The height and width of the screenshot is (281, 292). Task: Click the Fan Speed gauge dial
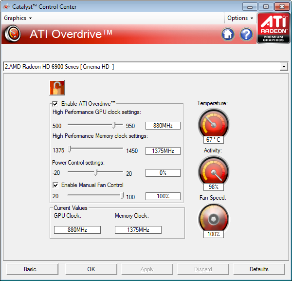pos(214,218)
